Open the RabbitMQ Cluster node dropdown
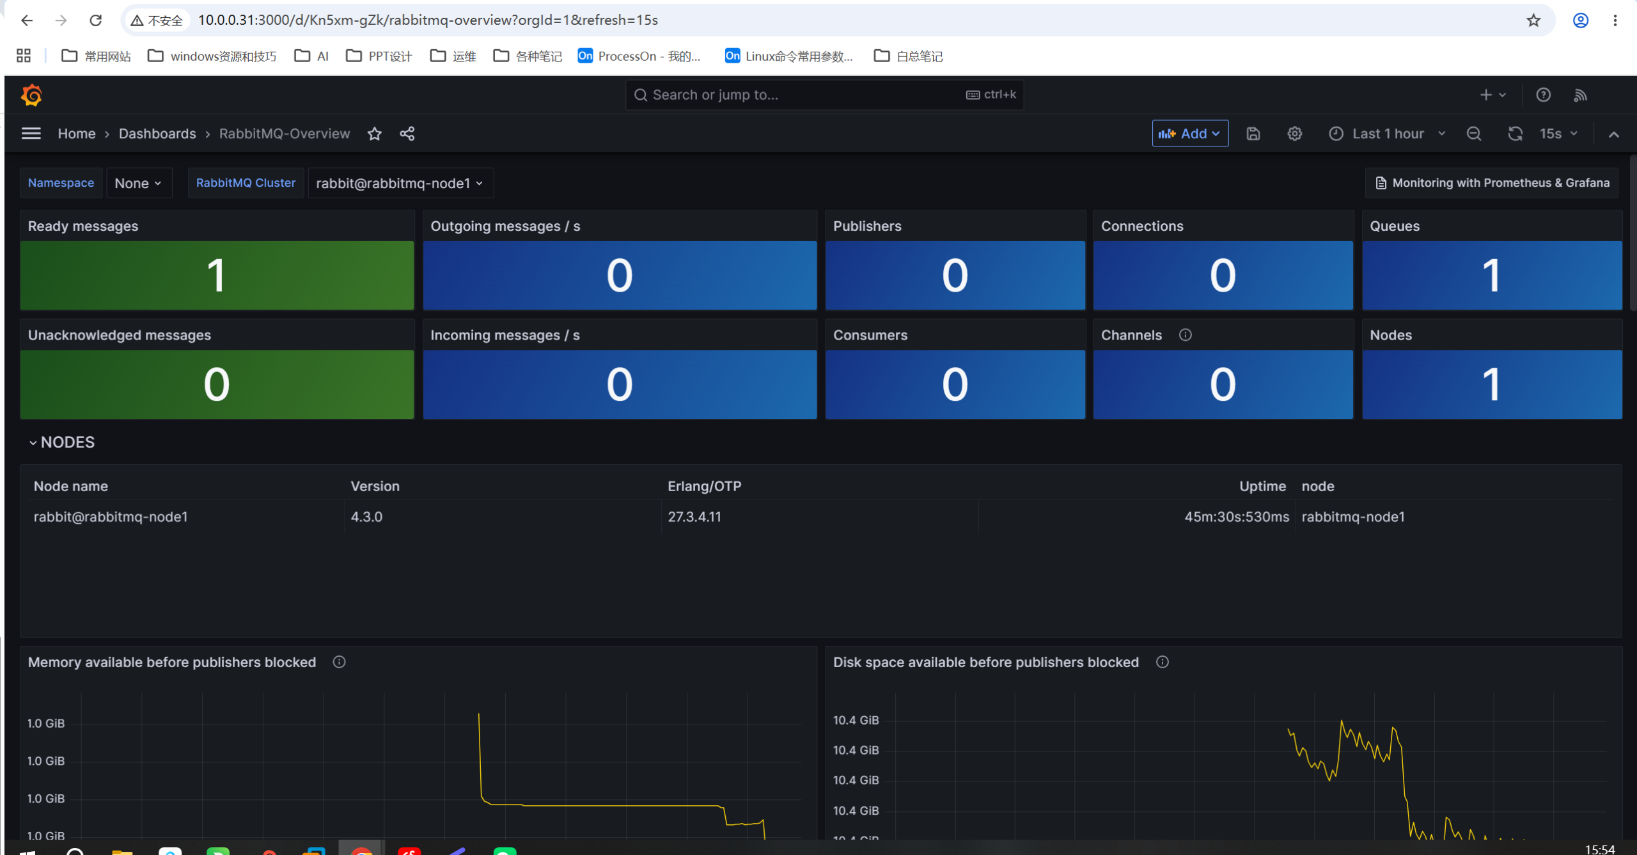This screenshot has height=855, width=1637. (400, 184)
